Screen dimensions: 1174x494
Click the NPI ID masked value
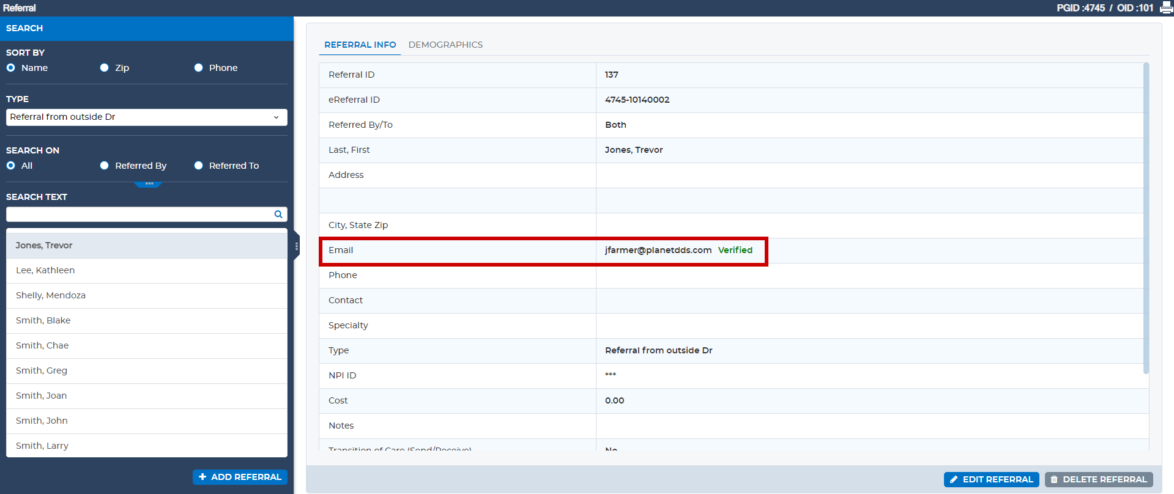point(611,375)
